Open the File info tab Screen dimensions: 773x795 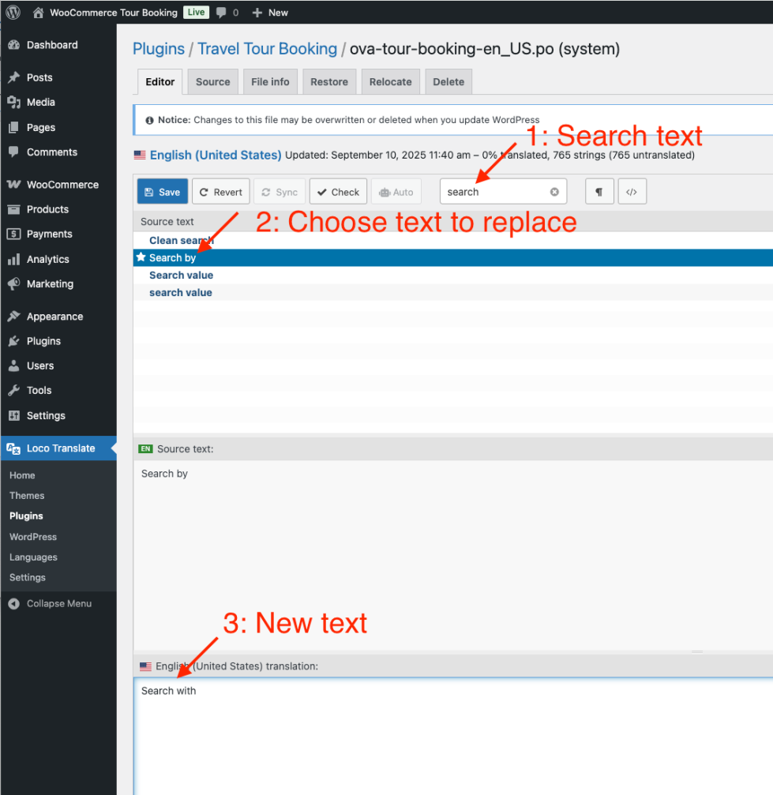270,81
